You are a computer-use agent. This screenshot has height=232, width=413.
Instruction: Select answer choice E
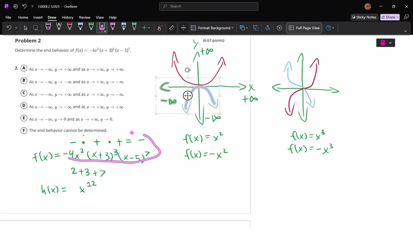click(24, 118)
